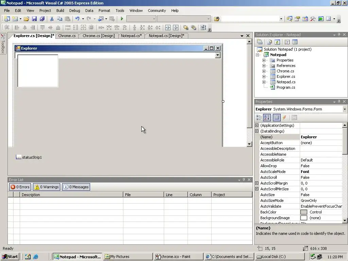Open the Explorer form combo box dropdown
Viewport: 348px width, 261px height.
pos(218,55)
